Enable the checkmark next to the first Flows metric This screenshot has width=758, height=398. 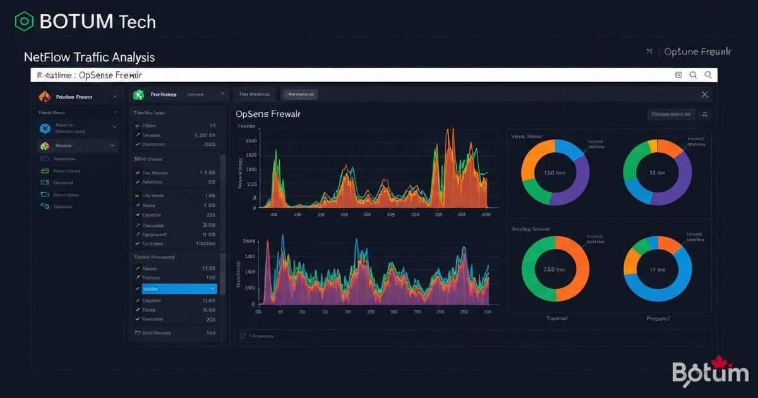[138, 125]
